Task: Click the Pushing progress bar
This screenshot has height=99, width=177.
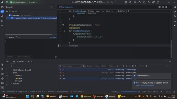Action: coord(129,92)
